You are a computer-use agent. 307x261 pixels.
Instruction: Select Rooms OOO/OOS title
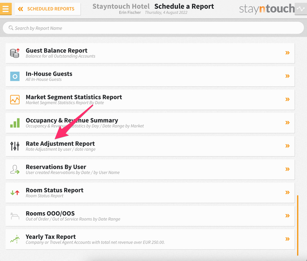[x=50, y=213]
